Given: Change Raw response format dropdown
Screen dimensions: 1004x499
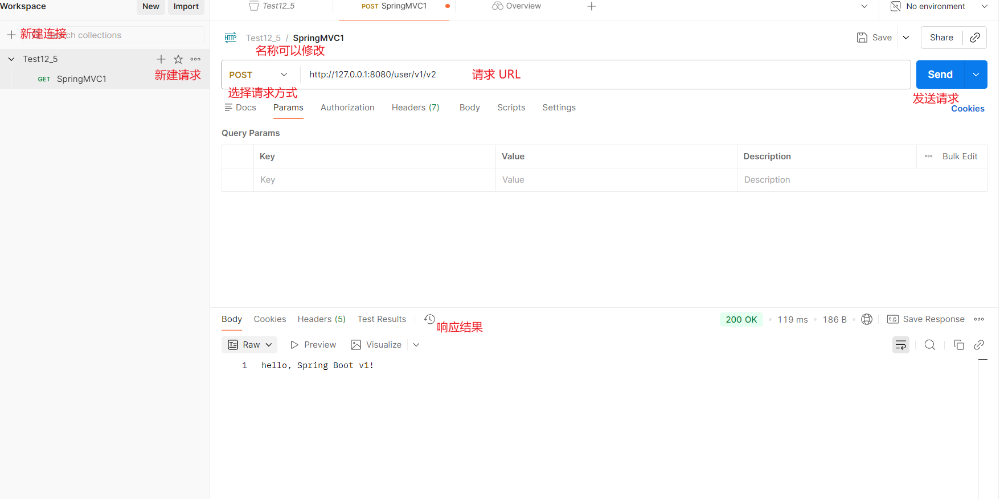Looking at the screenshot, I should point(249,345).
